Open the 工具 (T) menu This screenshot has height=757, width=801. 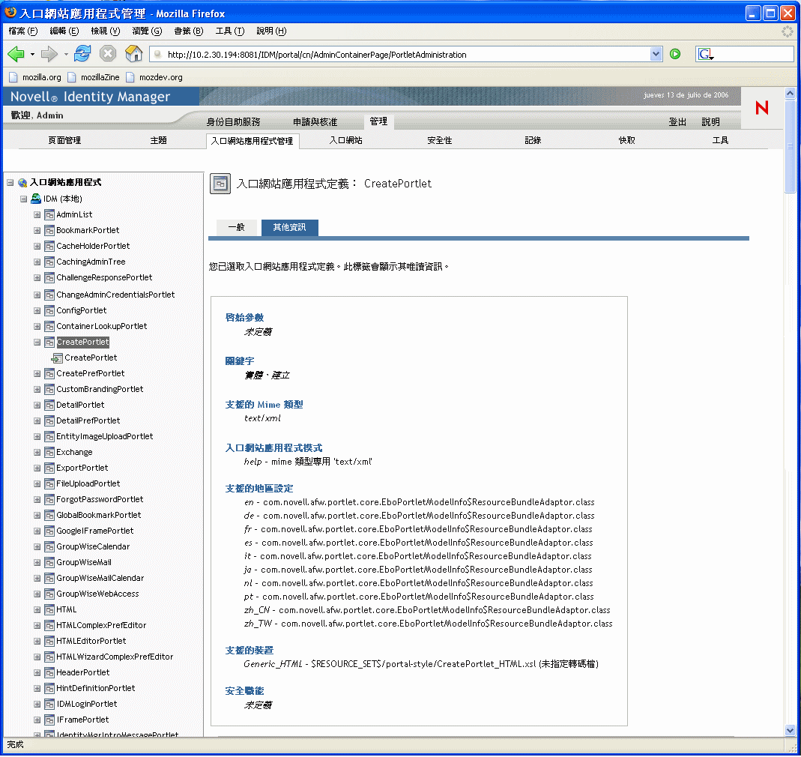point(230,31)
